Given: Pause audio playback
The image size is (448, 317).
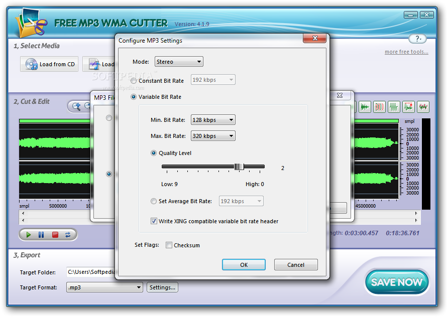Looking at the screenshot, I should click(x=41, y=235).
